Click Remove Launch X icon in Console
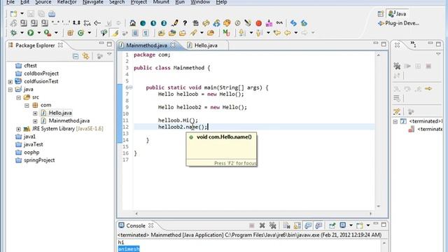 (262, 225)
